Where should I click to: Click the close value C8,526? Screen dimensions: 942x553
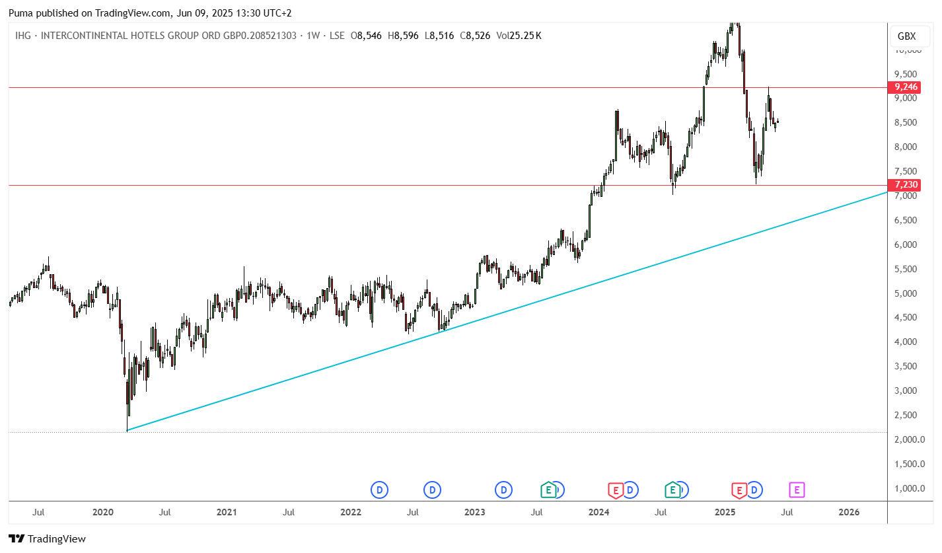[x=475, y=36]
